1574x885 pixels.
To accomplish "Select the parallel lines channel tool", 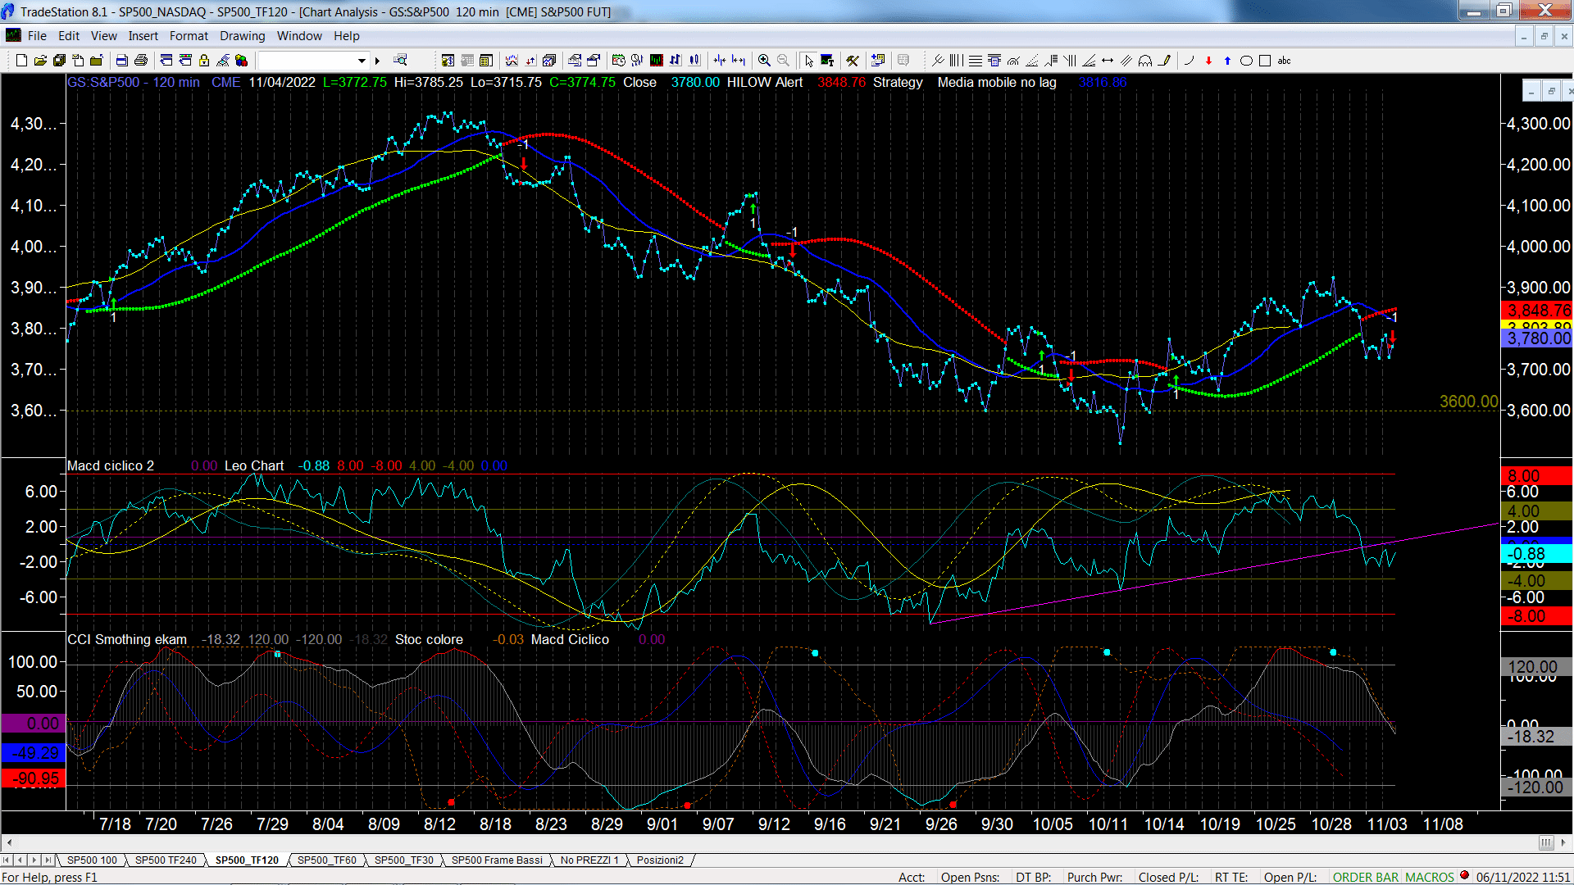I will pyautogui.click(x=1126, y=61).
